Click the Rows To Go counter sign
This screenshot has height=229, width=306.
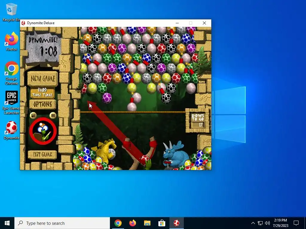pyautogui.click(x=198, y=121)
